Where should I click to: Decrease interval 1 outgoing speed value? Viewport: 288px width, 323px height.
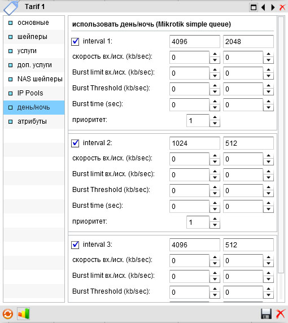tap(268, 60)
